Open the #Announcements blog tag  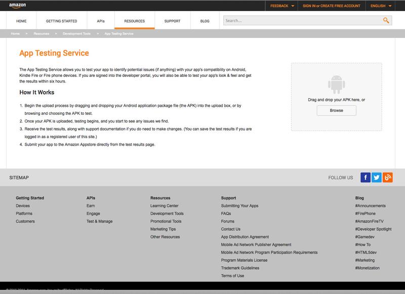coord(371,206)
